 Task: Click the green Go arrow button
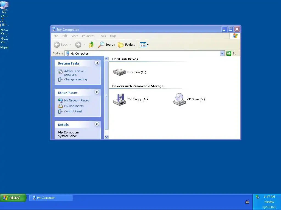coord(229,53)
